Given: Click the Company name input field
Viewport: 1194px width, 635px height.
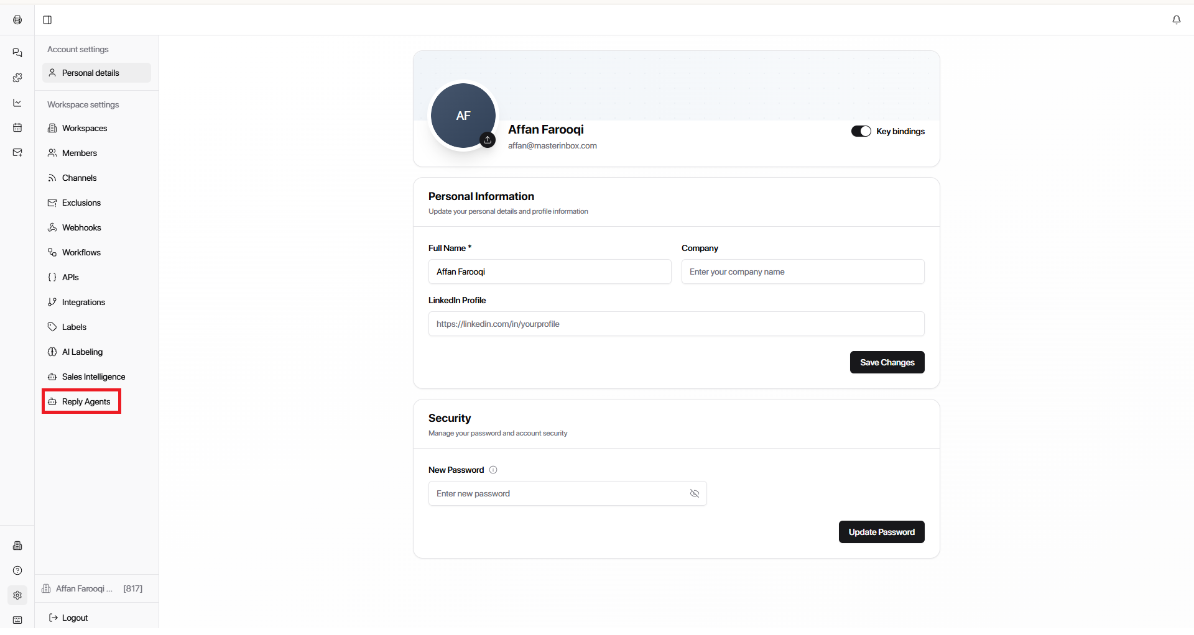Looking at the screenshot, I should [x=802, y=272].
